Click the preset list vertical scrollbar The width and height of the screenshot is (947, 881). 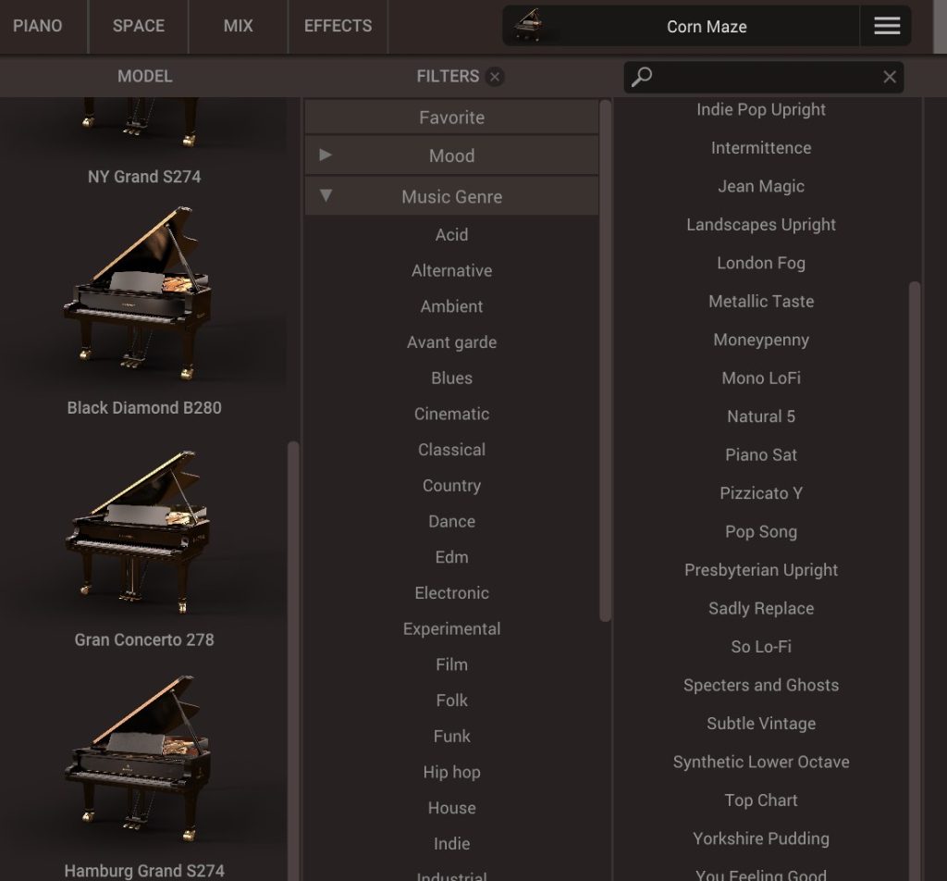915,555
